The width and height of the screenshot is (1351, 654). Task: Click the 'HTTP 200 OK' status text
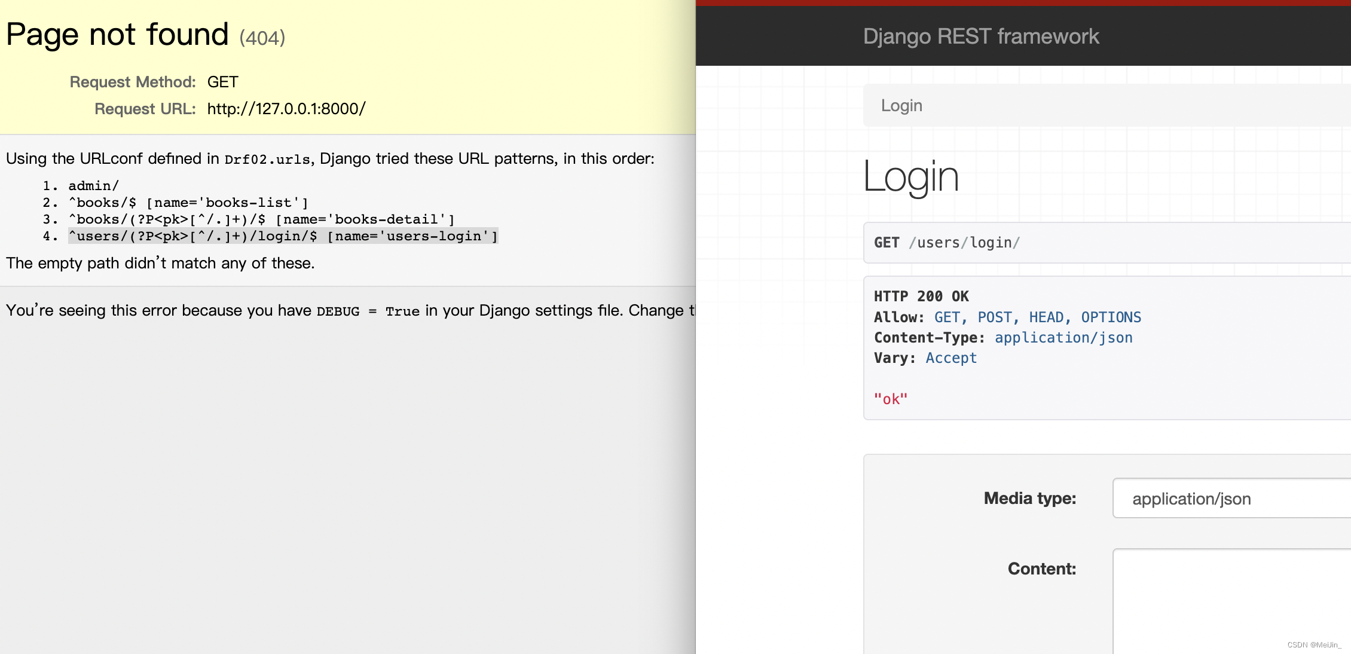coord(921,297)
